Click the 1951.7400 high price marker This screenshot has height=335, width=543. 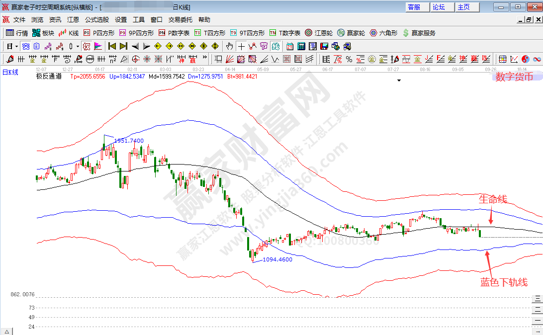tap(129, 141)
